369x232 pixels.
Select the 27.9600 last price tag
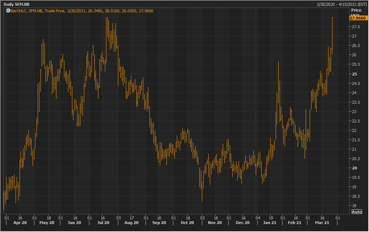[x=358, y=18]
